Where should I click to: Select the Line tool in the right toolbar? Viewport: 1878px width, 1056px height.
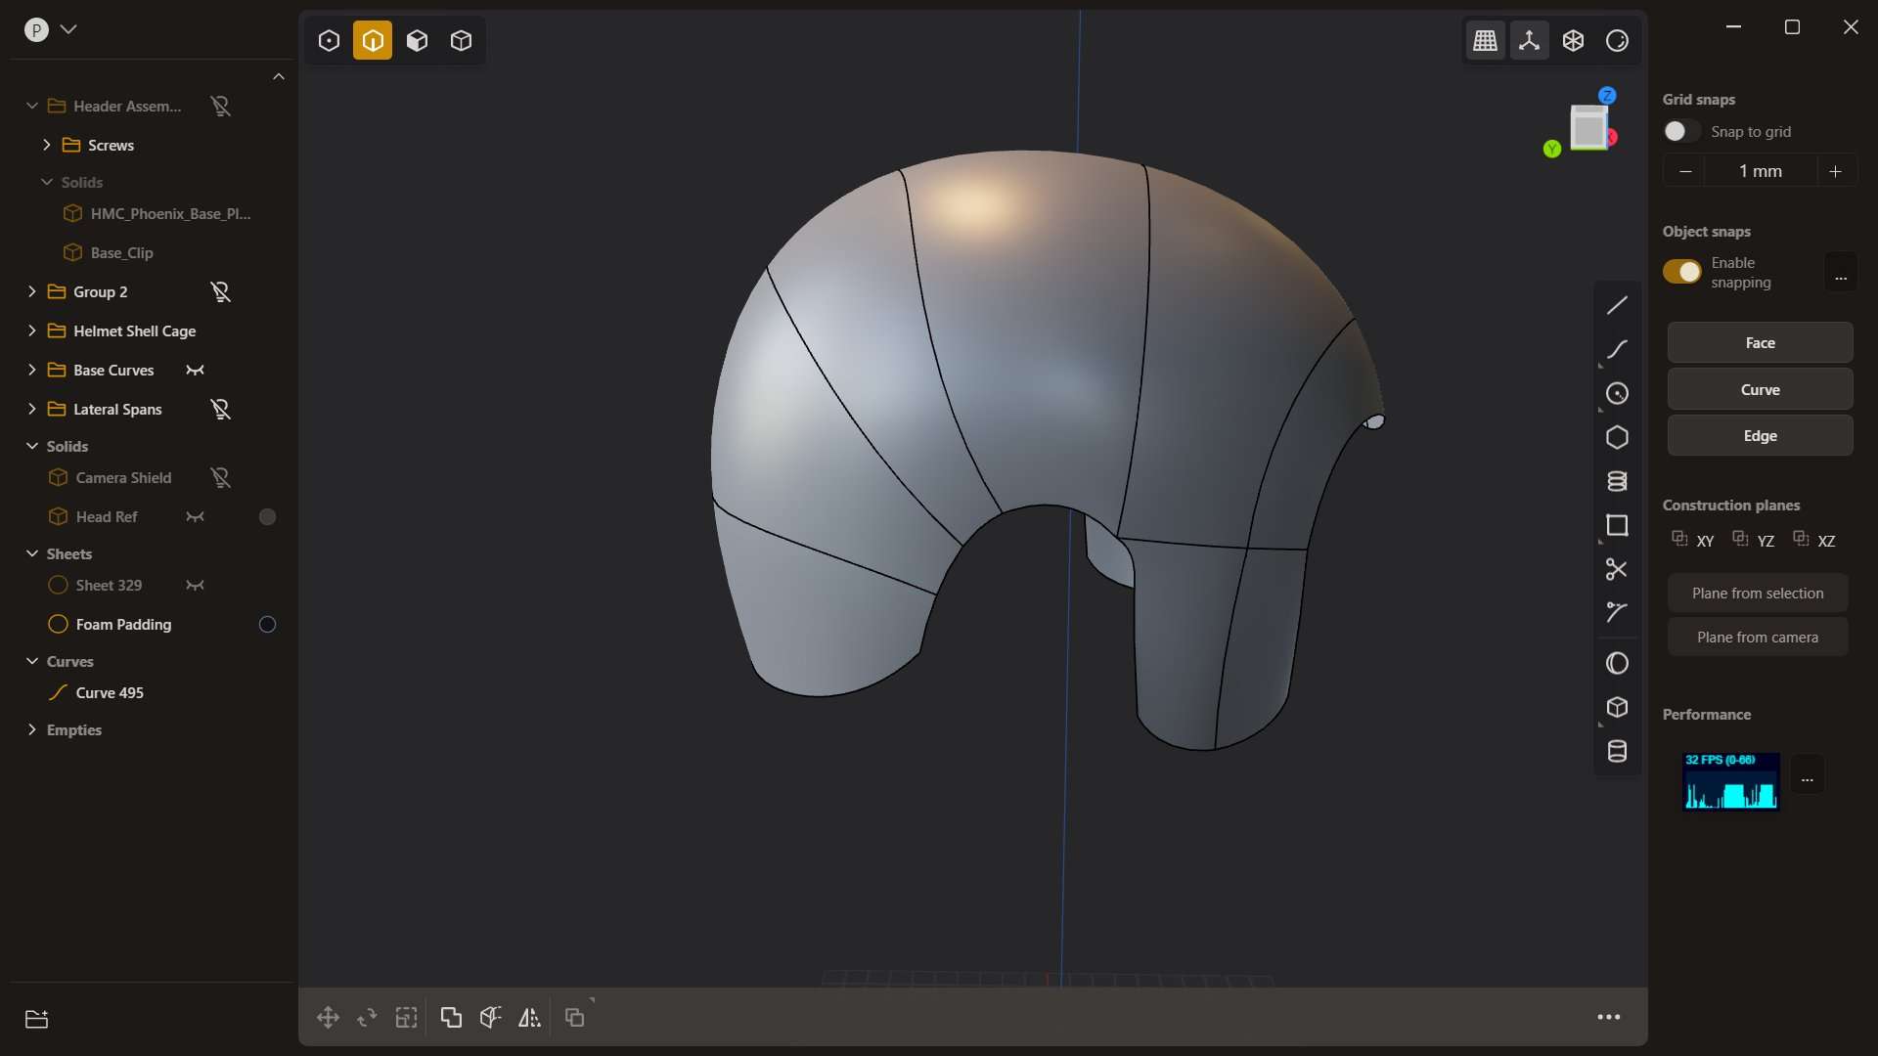1617,305
